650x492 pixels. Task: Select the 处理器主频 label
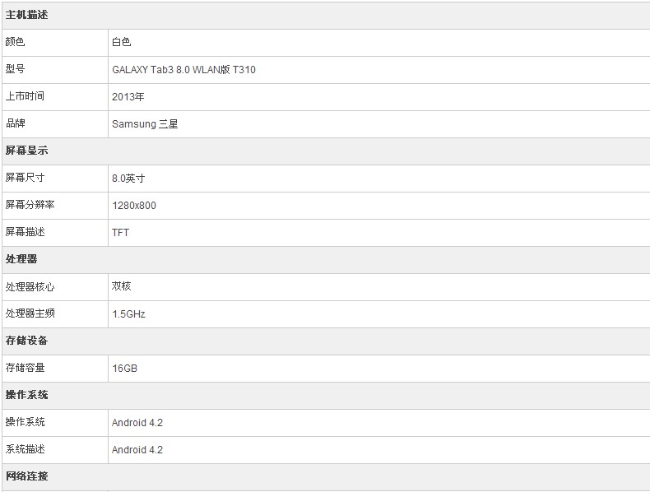[30, 313]
